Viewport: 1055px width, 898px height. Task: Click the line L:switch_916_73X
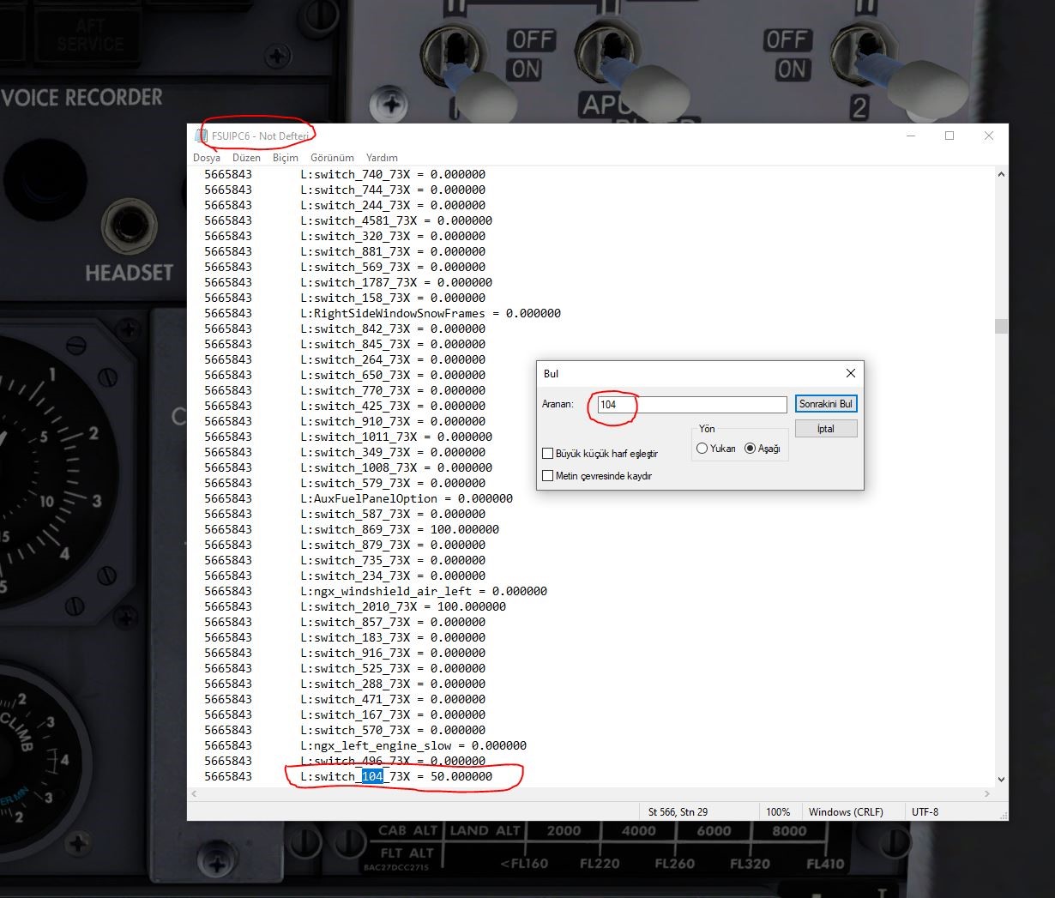(x=393, y=653)
